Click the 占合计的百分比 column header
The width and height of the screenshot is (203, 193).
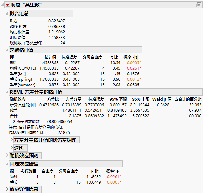click(x=188, y=99)
